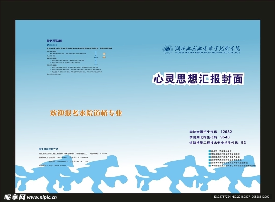This screenshot has width=275, height=202.
Task: Click the campus label 汤逊湖校区
Action: tap(53, 45)
